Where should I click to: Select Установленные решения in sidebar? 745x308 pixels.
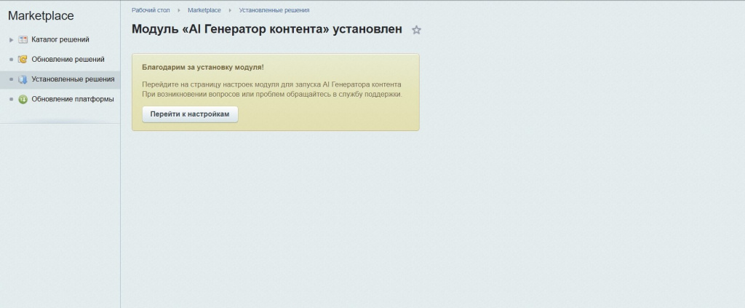coord(73,79)
